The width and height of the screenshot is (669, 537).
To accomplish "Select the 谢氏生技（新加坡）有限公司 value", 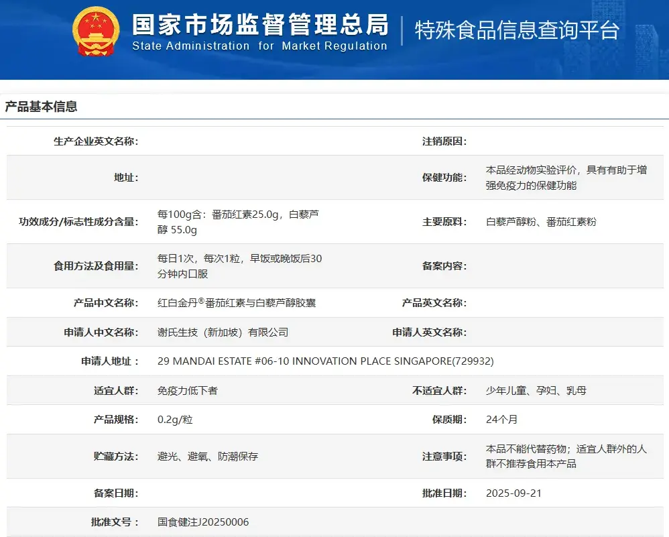I will click(223, 333).
